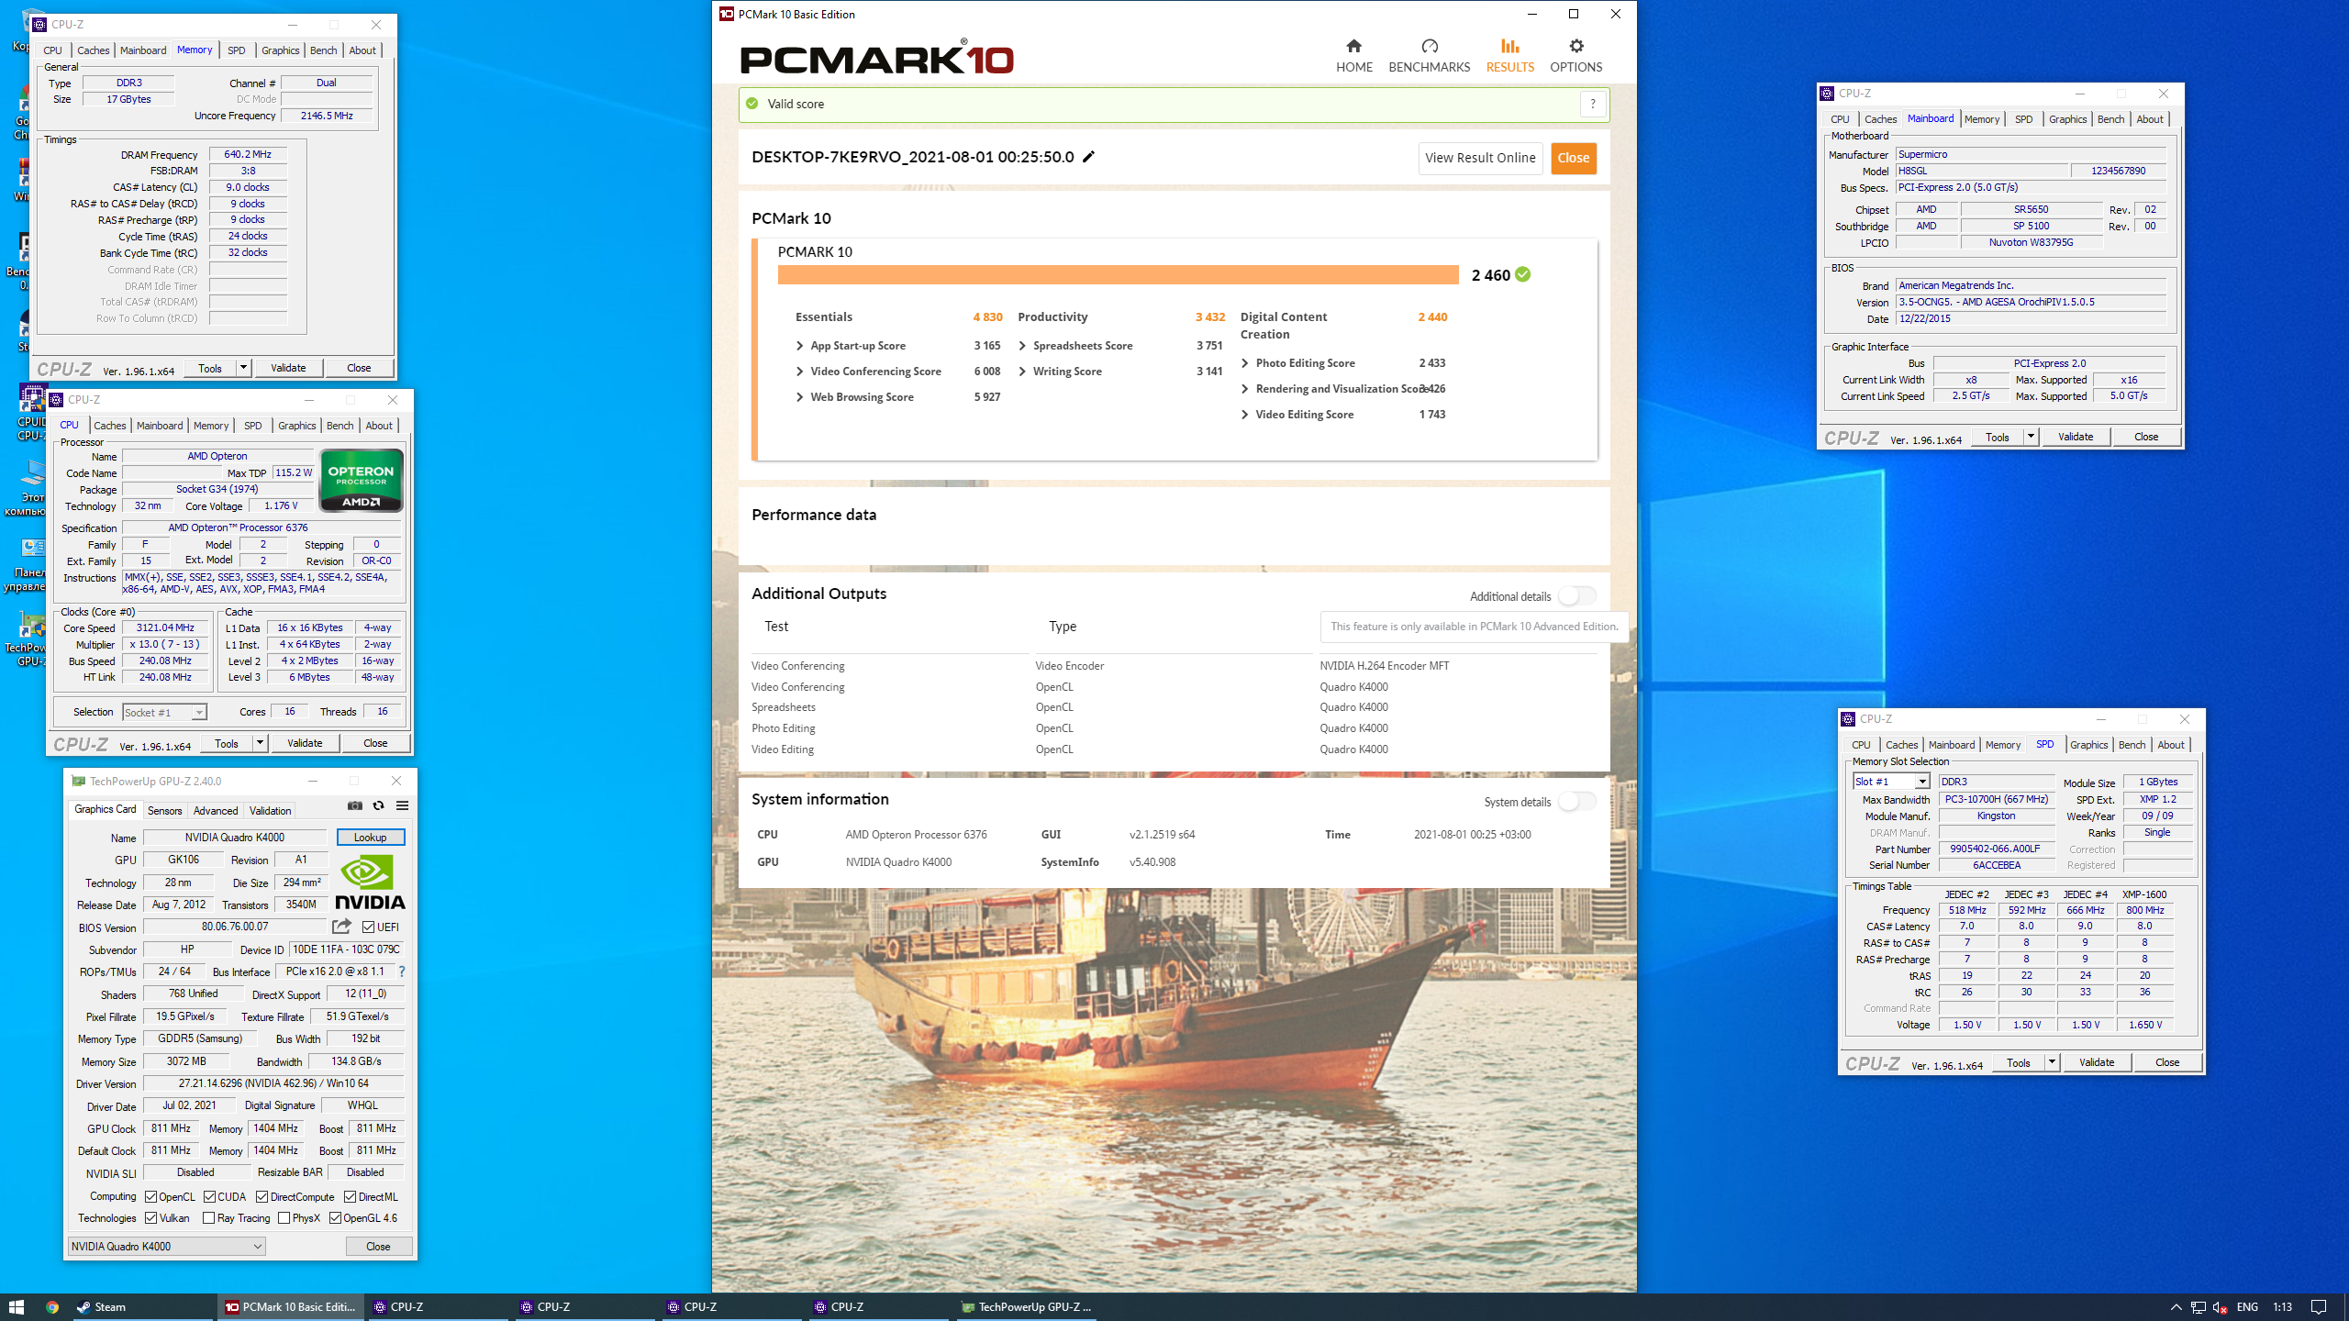
Task: Open the OPTIONS gear icon
Action: 1575,46
